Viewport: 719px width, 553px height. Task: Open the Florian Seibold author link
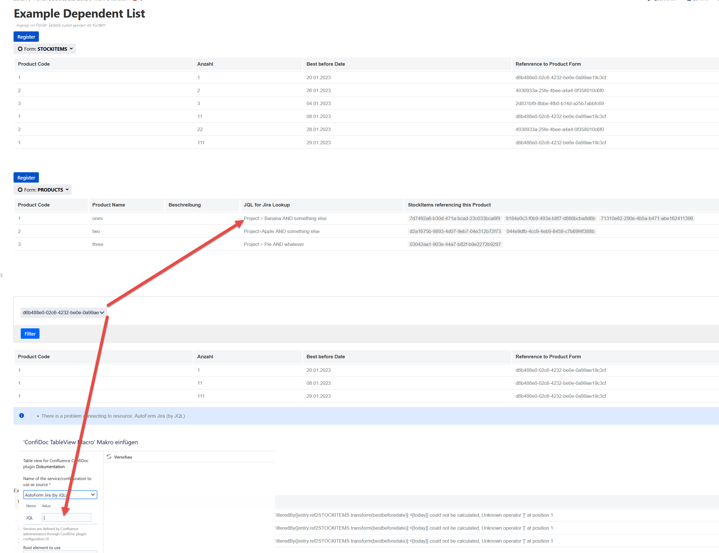[x=48, y=25]
